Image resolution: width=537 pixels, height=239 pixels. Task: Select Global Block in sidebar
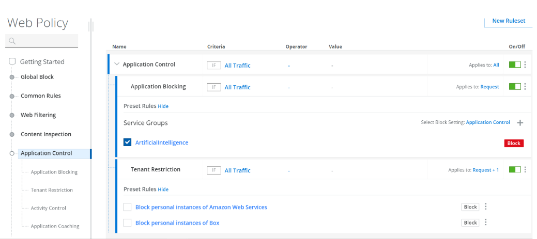(x=37, y=77)
